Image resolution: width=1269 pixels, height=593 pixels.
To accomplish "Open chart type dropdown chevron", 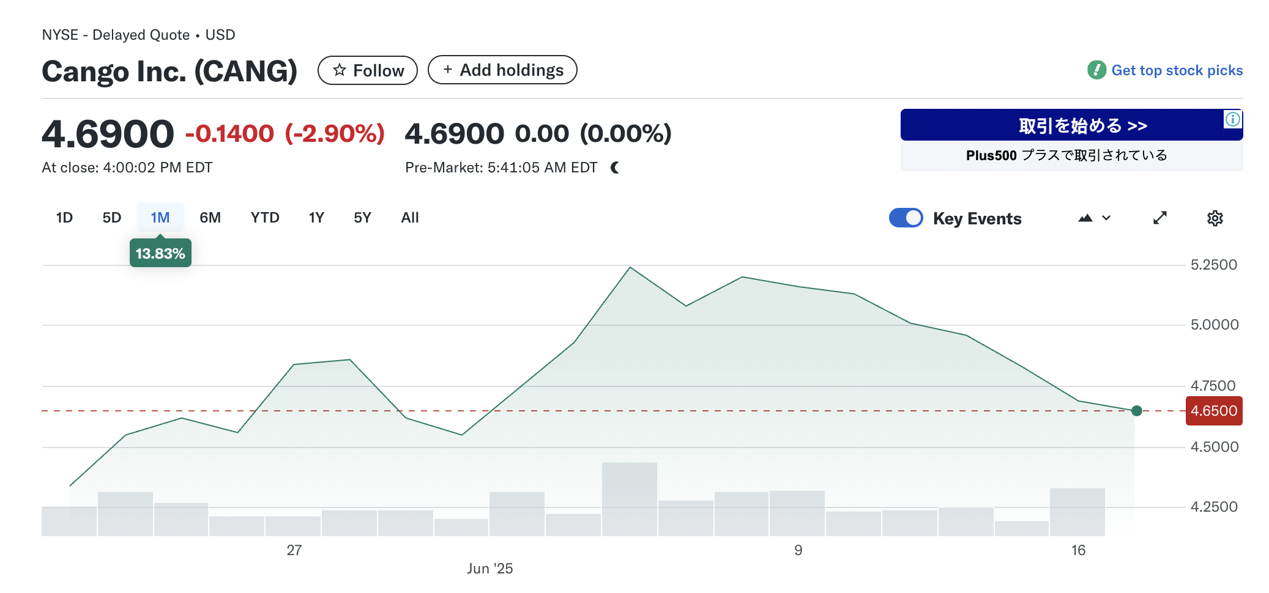I will 1106,218.
